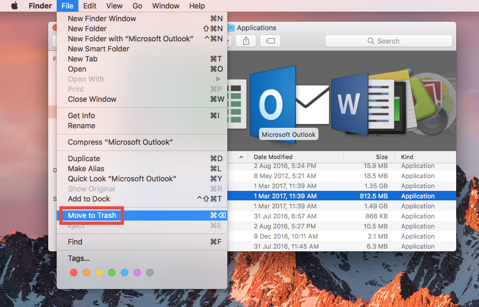Open the Go menu
The image size is (479, 307).
137,6
